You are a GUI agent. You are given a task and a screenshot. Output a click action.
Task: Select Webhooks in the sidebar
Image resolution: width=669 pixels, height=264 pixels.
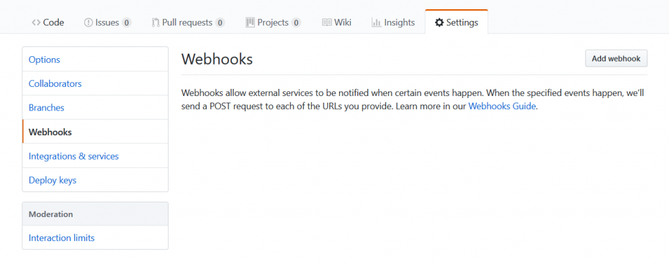point(95,132)
